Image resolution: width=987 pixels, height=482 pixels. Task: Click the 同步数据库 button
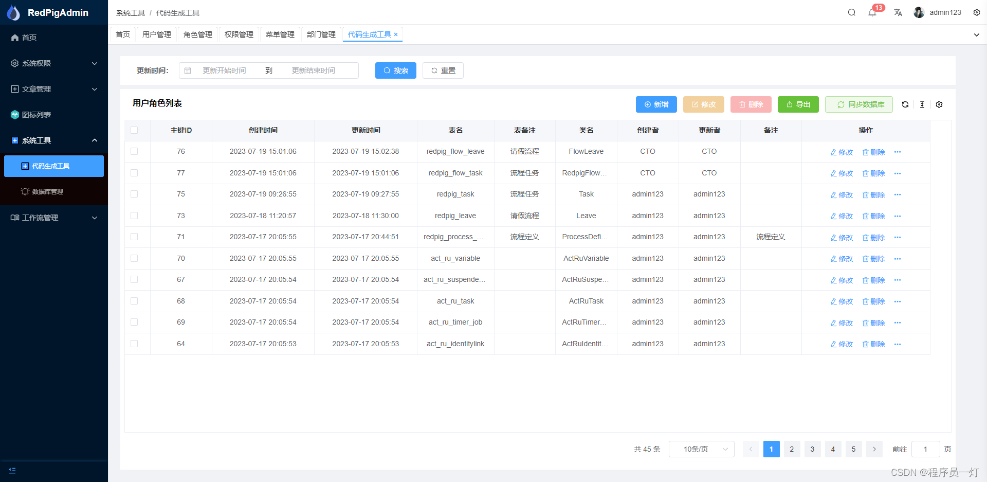click(859, 104)
